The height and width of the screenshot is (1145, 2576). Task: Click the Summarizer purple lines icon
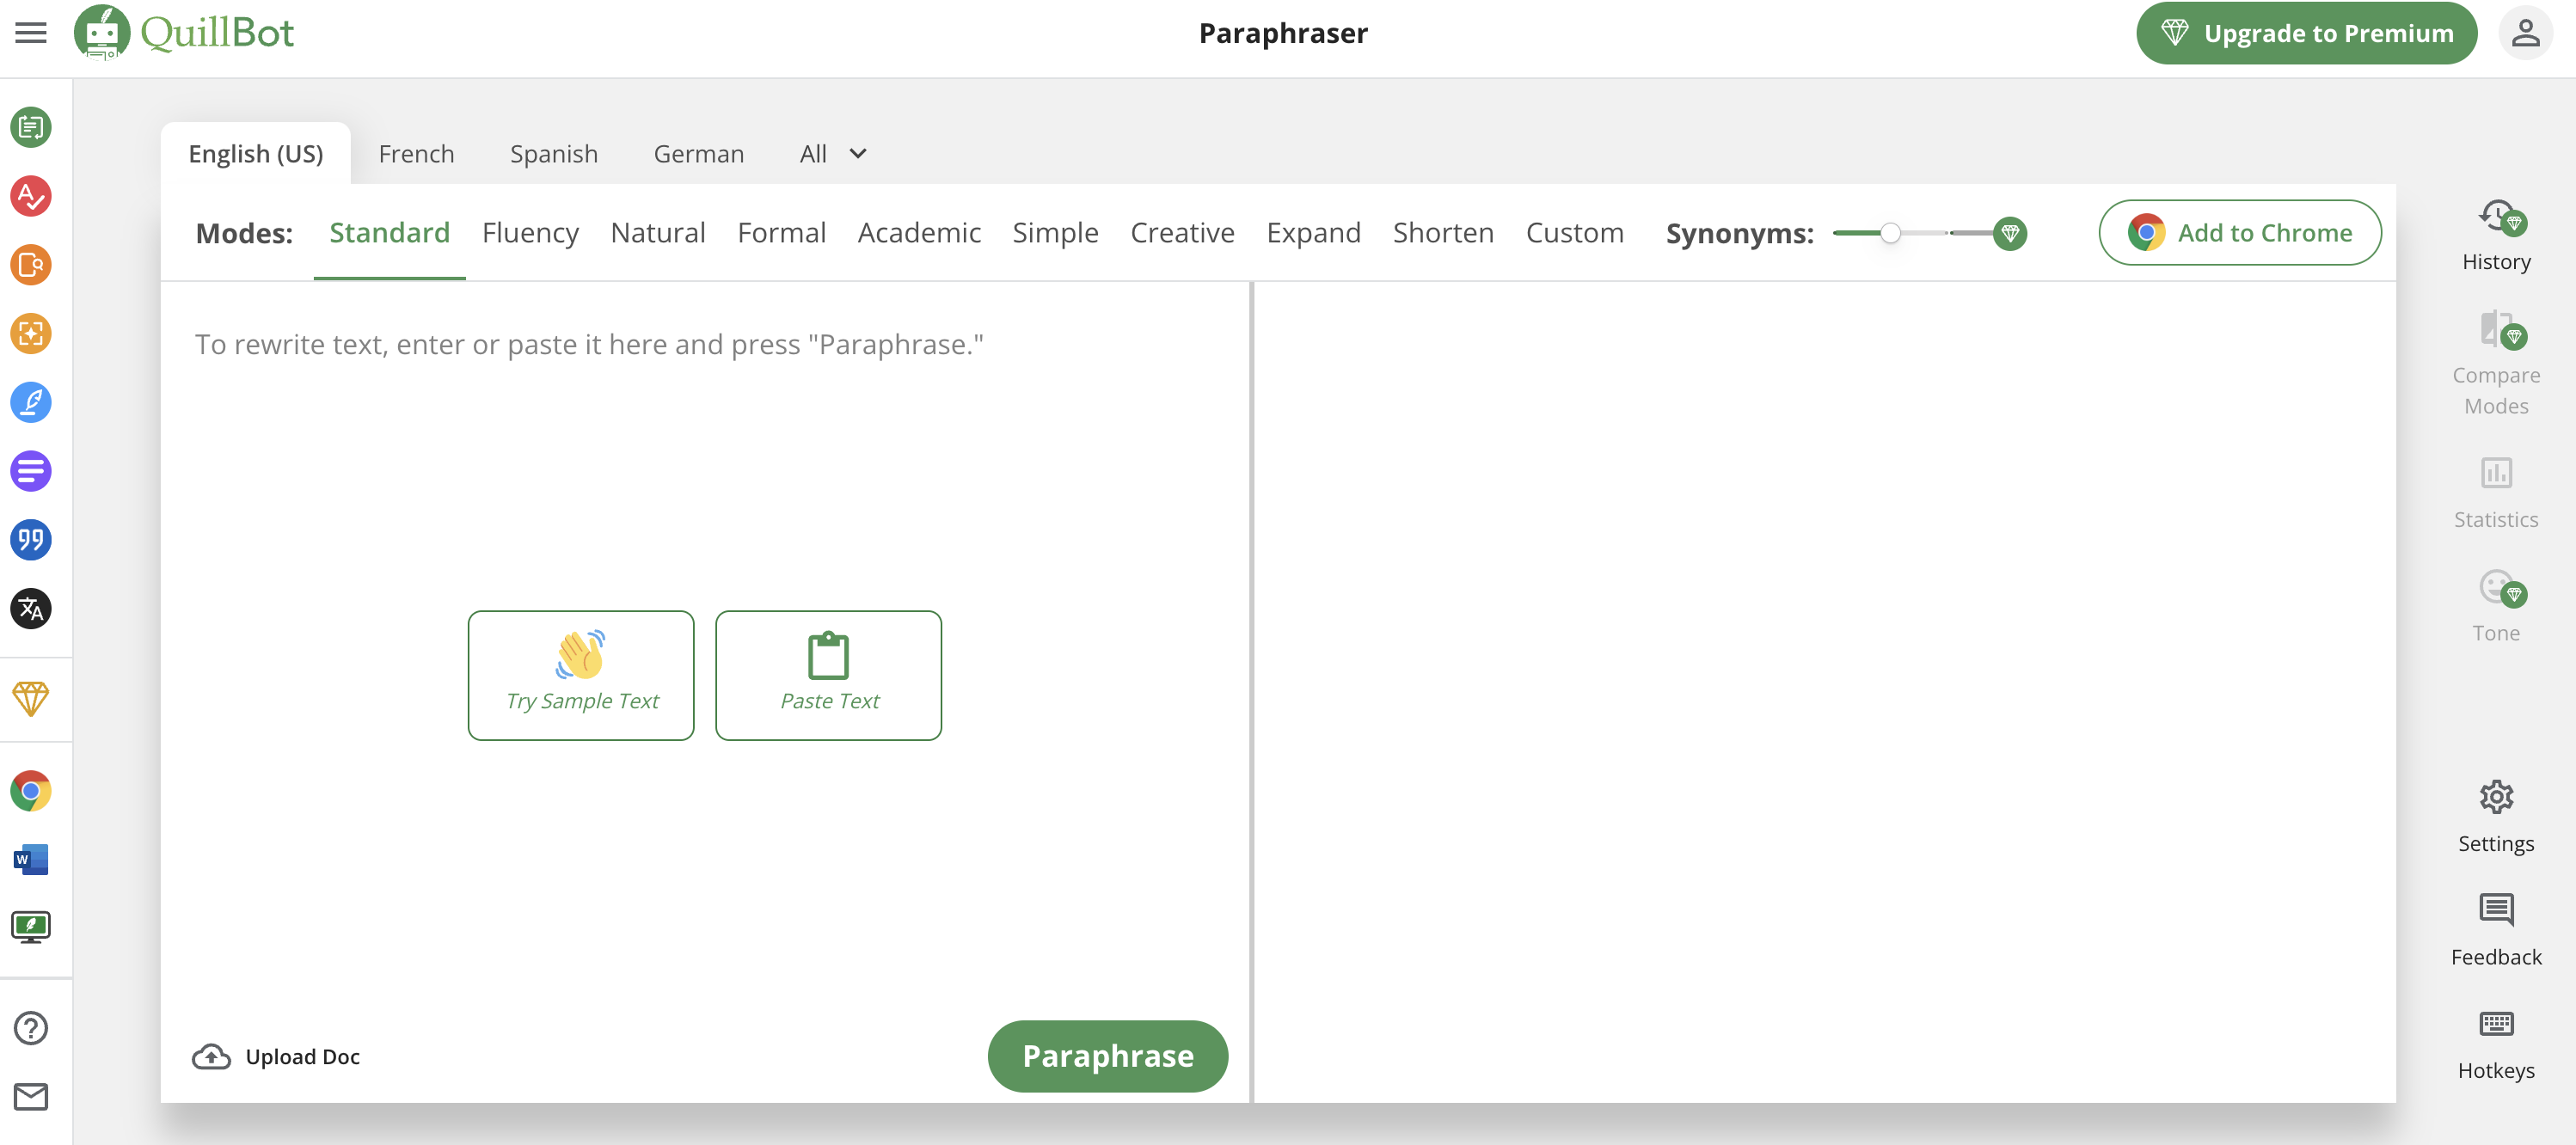point(31,471)
